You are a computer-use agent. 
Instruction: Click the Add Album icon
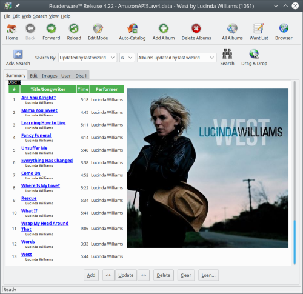click(164, 28)
